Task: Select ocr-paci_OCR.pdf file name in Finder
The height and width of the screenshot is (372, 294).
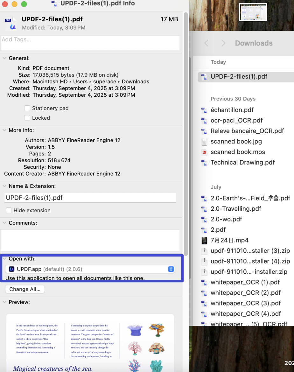Action: 237,121
